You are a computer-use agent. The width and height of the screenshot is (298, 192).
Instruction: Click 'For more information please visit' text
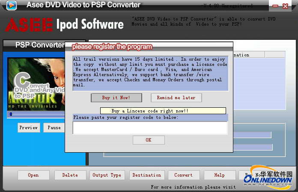pos(193,187)
